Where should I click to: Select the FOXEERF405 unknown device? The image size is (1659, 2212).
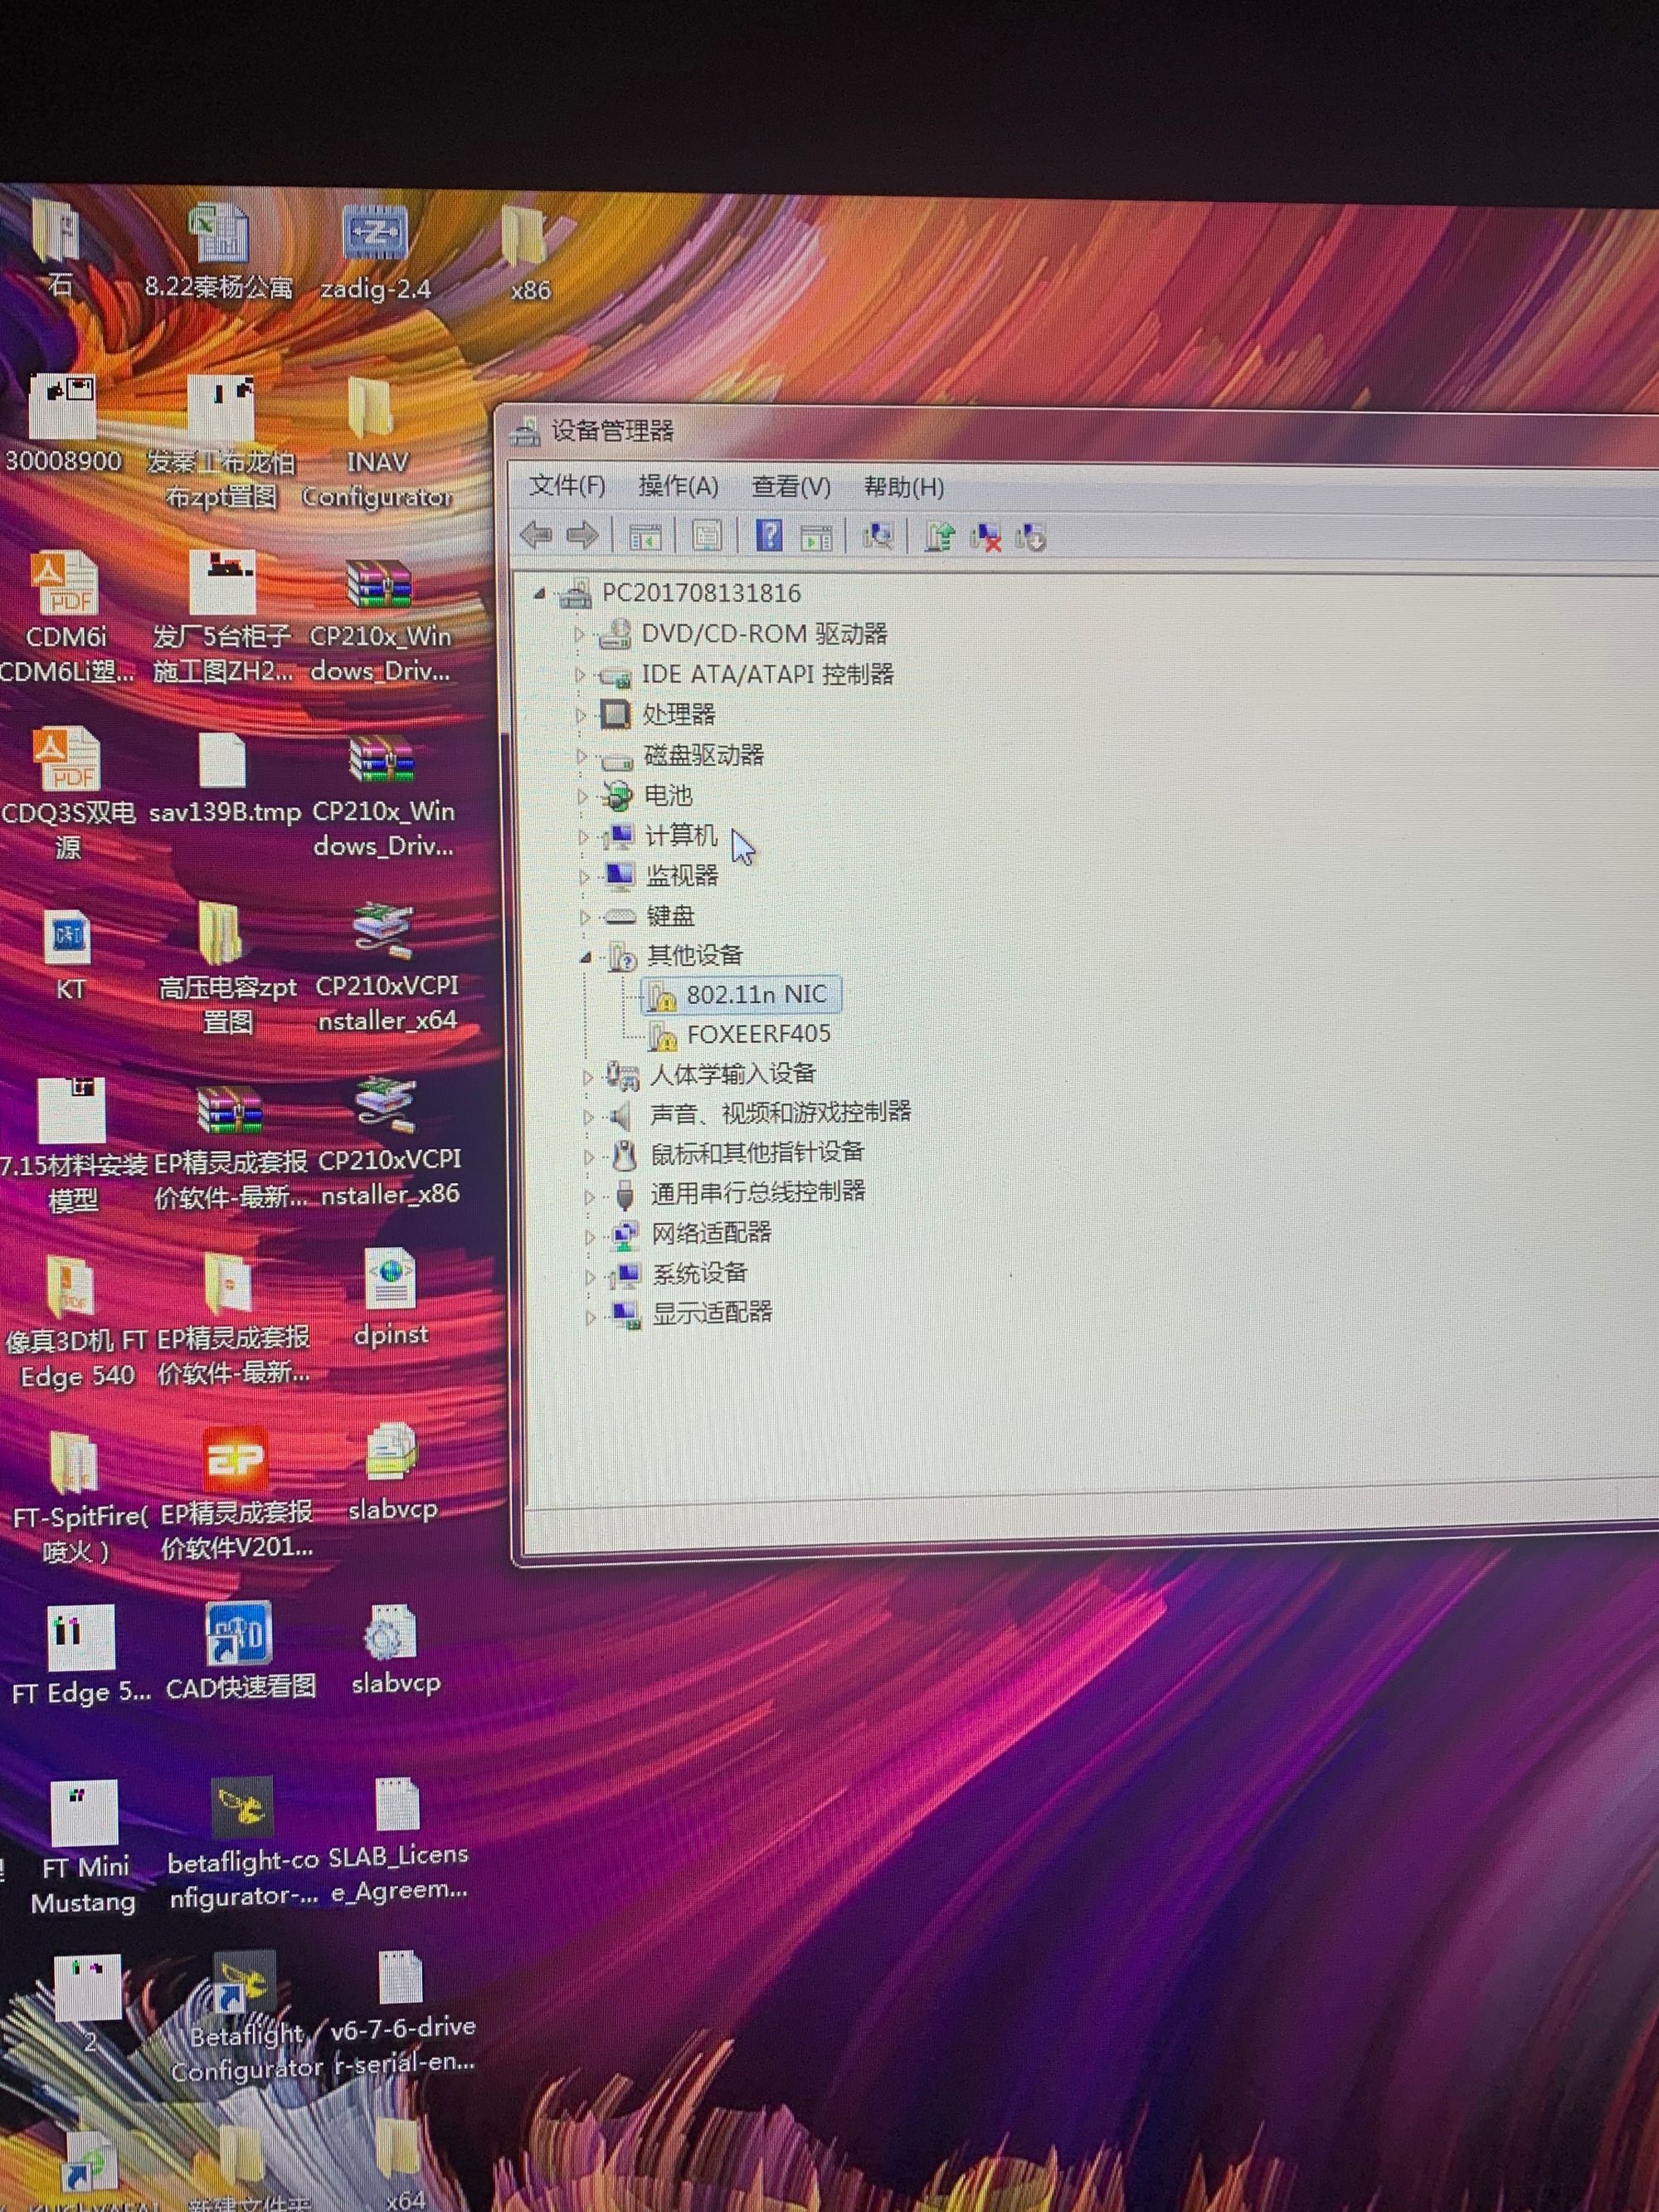pyautogui.click(x=758, y=1033)
